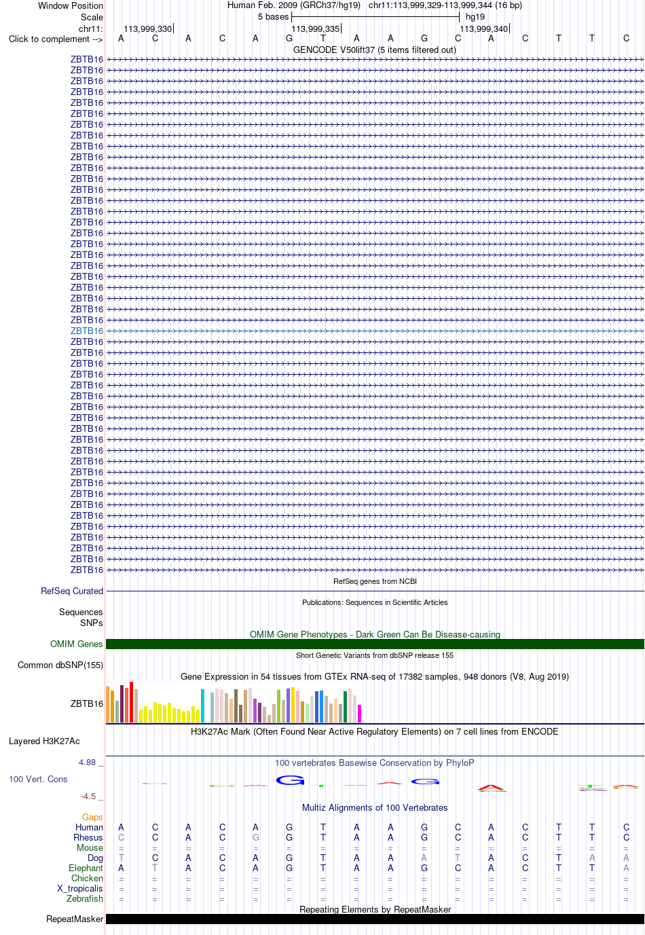The width and height of the screenshot is (645, 935).
Task: Click the Scale track label
Action: 92,17
